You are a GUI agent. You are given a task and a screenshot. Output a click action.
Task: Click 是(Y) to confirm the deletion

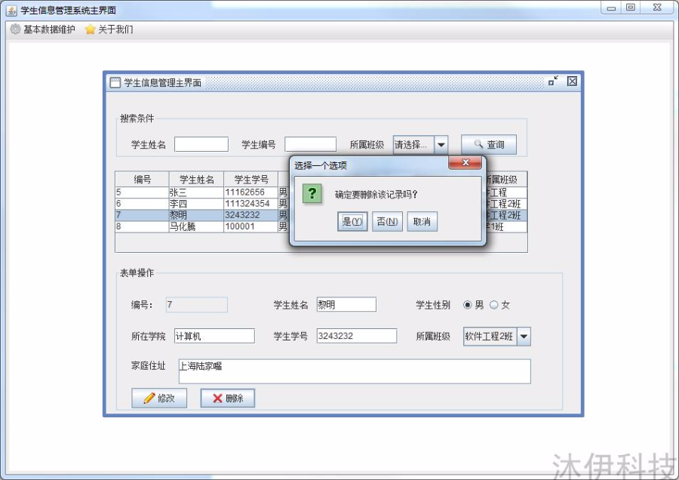pyautogui.click(x=352, y=221)
